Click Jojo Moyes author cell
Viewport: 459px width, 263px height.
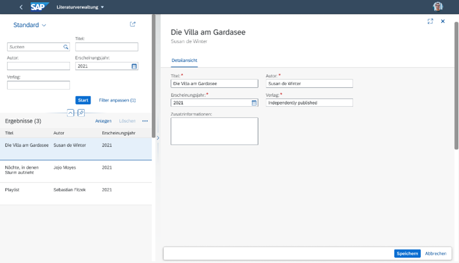[x=65, y=167]
